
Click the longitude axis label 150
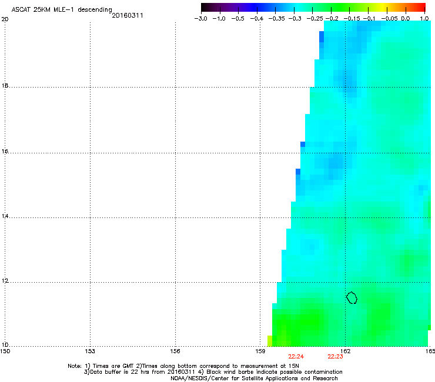[x=5, y=351]
